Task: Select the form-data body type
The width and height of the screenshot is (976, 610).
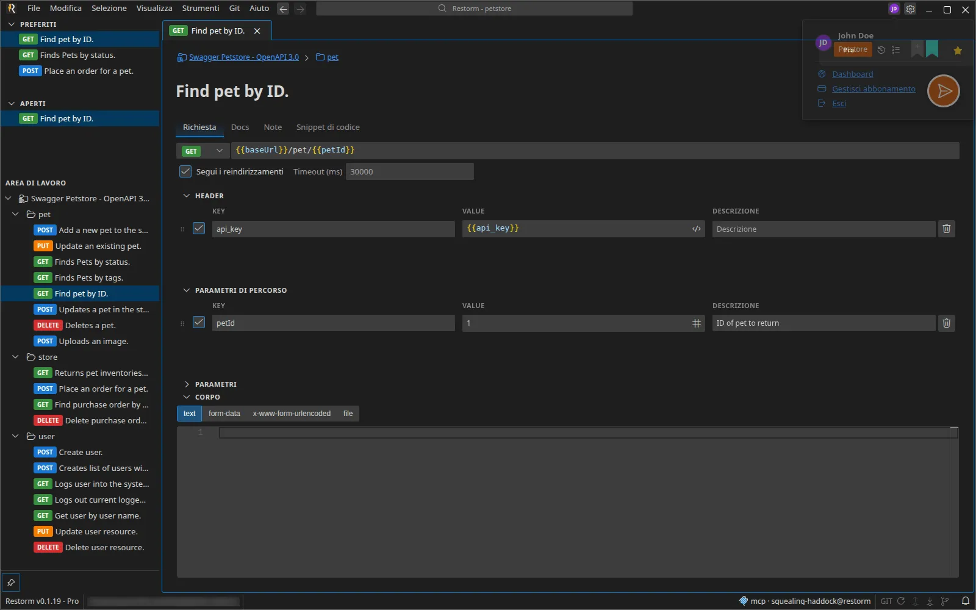Action: click(x=224, y=414)
